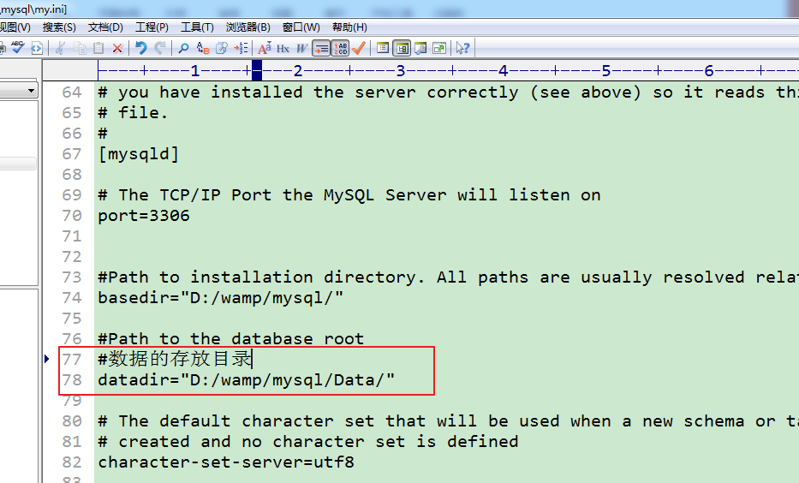The height and width of the screenshot is (483, 799).
Task: Open the 帮助(H) menu
Action: point(349,27)
